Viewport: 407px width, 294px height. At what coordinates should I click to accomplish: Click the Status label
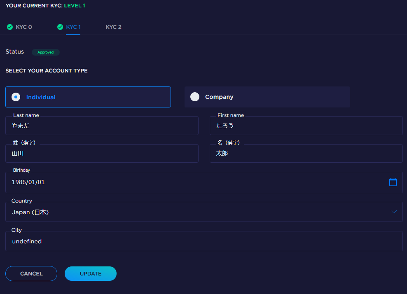(x=14, y=51)
